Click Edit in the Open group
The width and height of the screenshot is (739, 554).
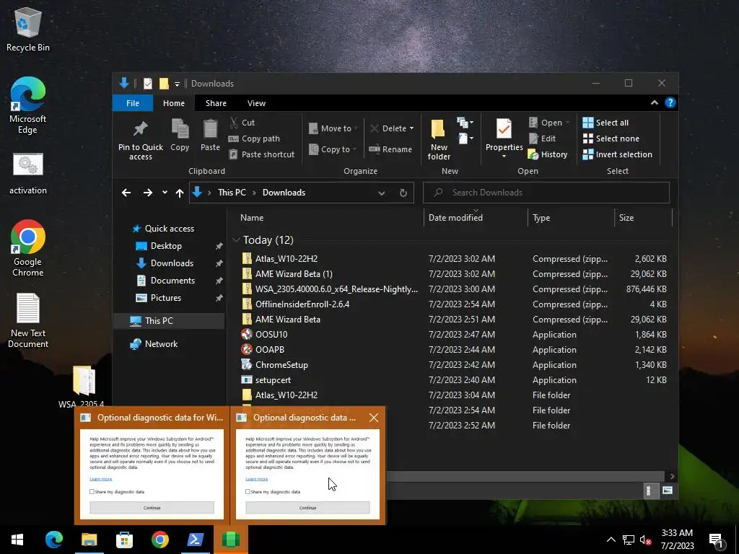point(543,138)
